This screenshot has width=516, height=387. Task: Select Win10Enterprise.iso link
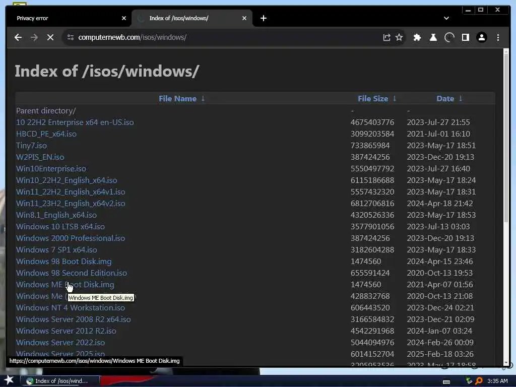click(x=51, y=169)
